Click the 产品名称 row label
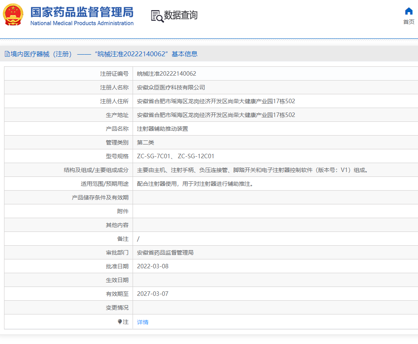 (117, 129)
